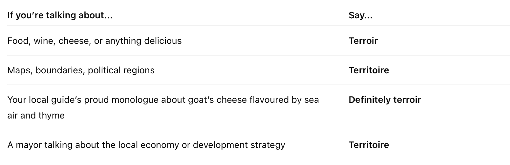Click "Territoire" in the mayor row
The image size is (510, 165).
pos(369,145)
